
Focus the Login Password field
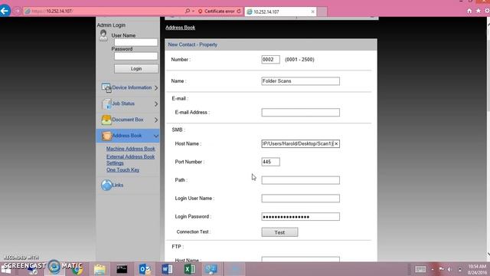click(301, 216)
